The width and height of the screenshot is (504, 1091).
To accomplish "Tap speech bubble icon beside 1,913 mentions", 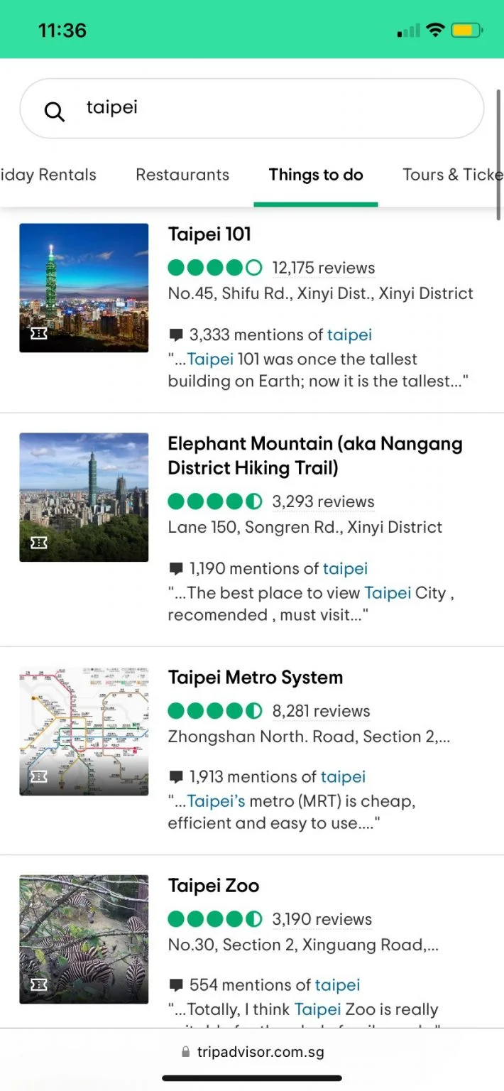I will tap(176, 777).
